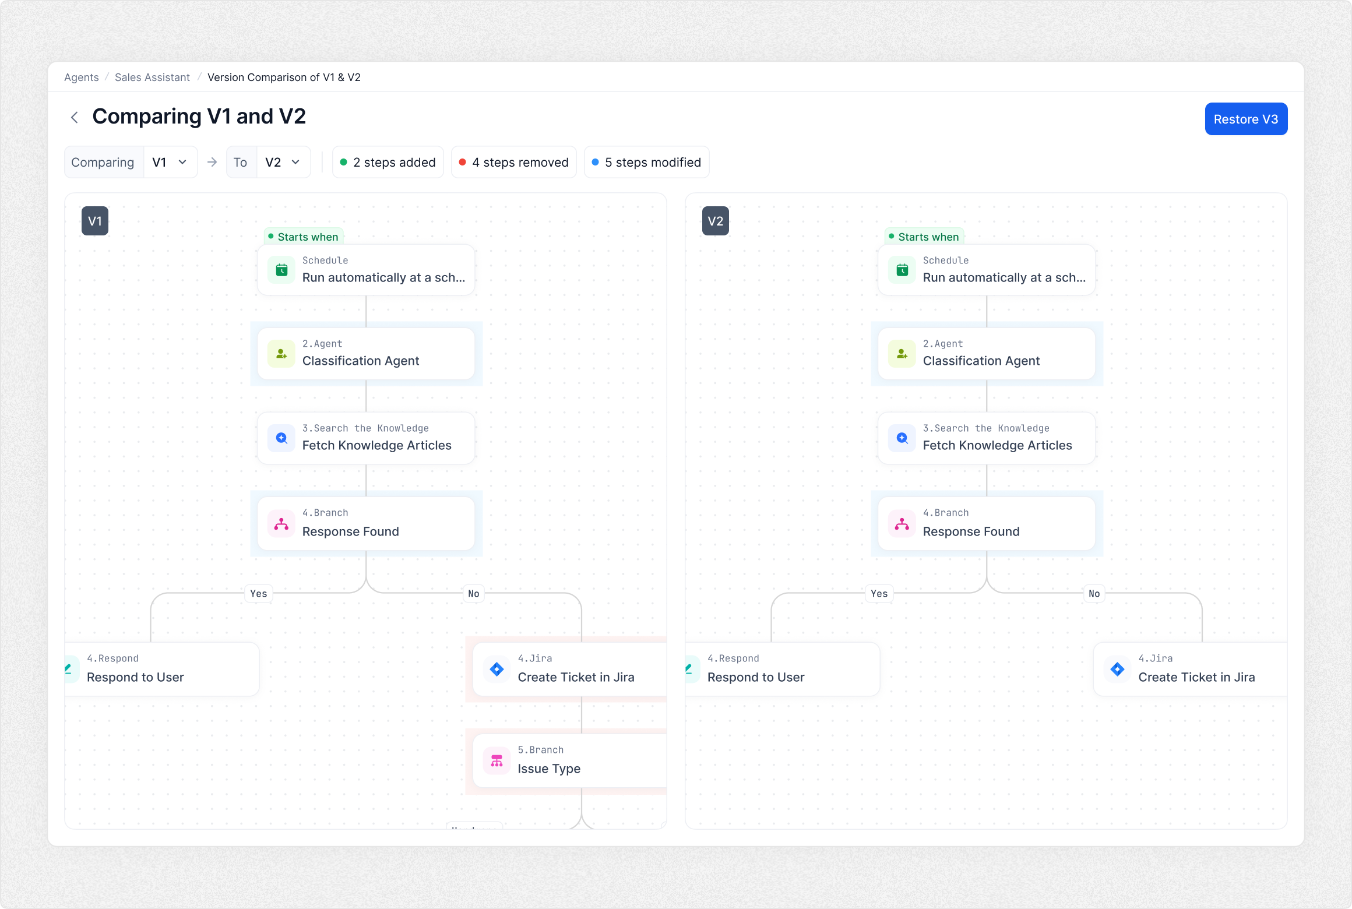
Task: Filter by 2 steps added
Action: pyautogui.click(x=388, y=162)
